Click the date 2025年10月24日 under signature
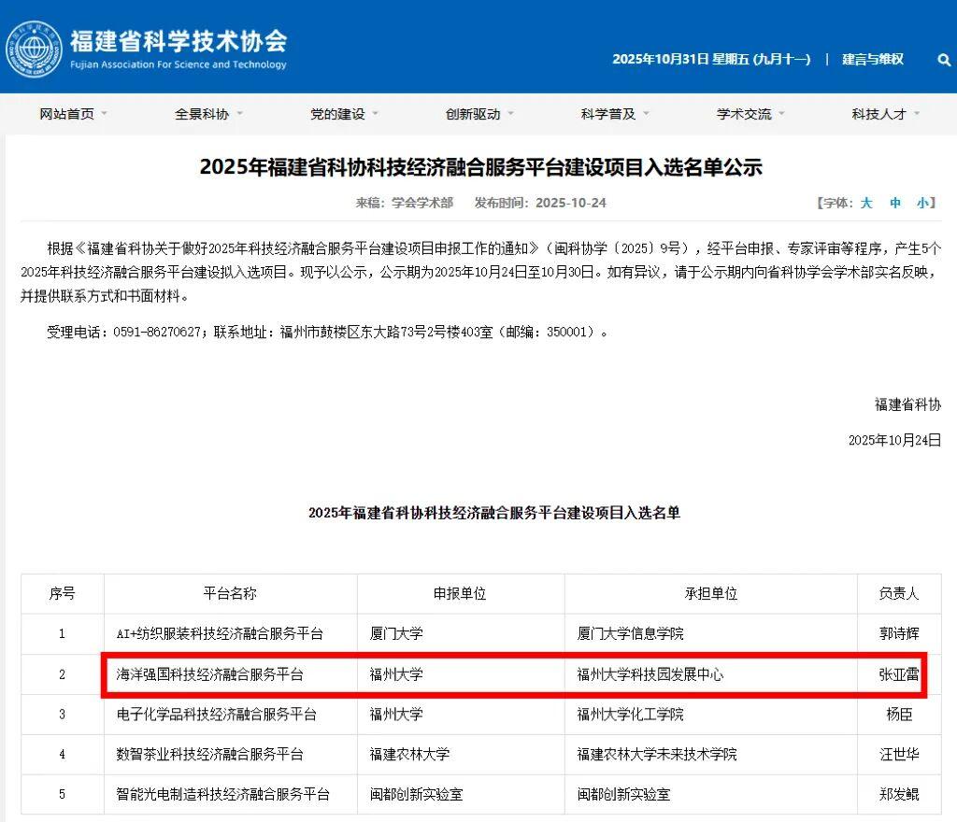 (x=894, y=440)
